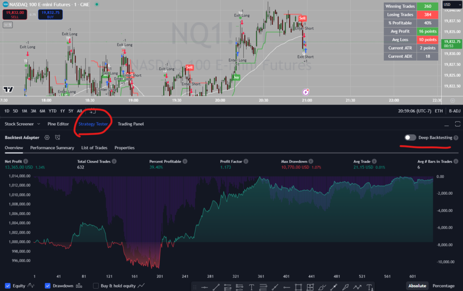Uncheck the Drawdown checkbox
463x291 pixels.
(47, 286)
